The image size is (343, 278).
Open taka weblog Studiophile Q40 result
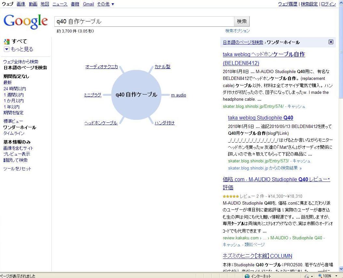click(261, 118)
